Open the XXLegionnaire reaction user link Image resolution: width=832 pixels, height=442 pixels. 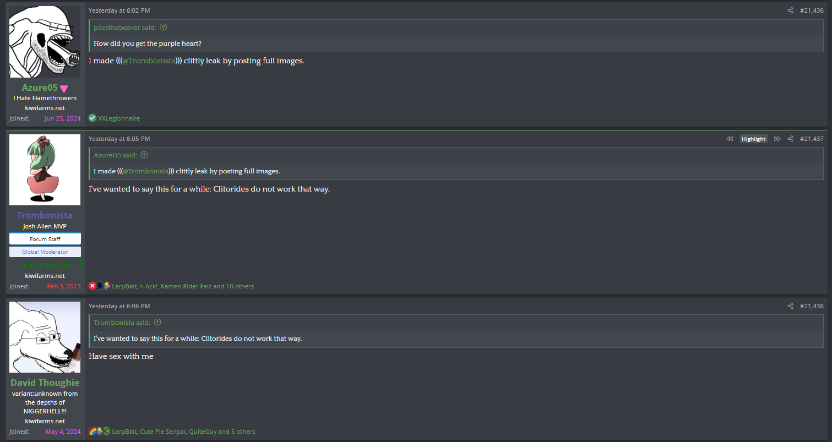[x=119, y=118]
